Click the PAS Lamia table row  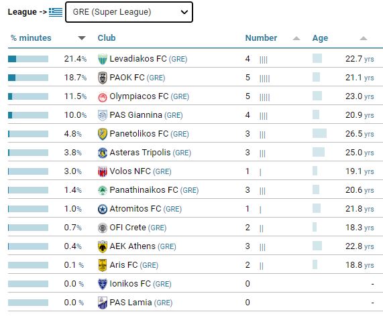[x=195, y=303]
